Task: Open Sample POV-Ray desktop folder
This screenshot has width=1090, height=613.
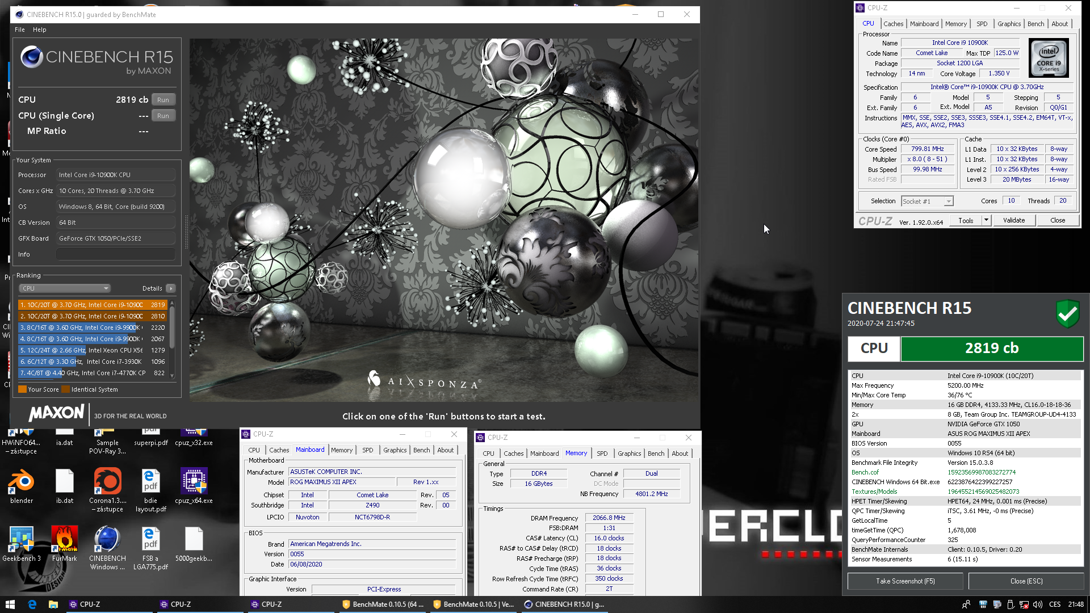Action: point(107,442)
